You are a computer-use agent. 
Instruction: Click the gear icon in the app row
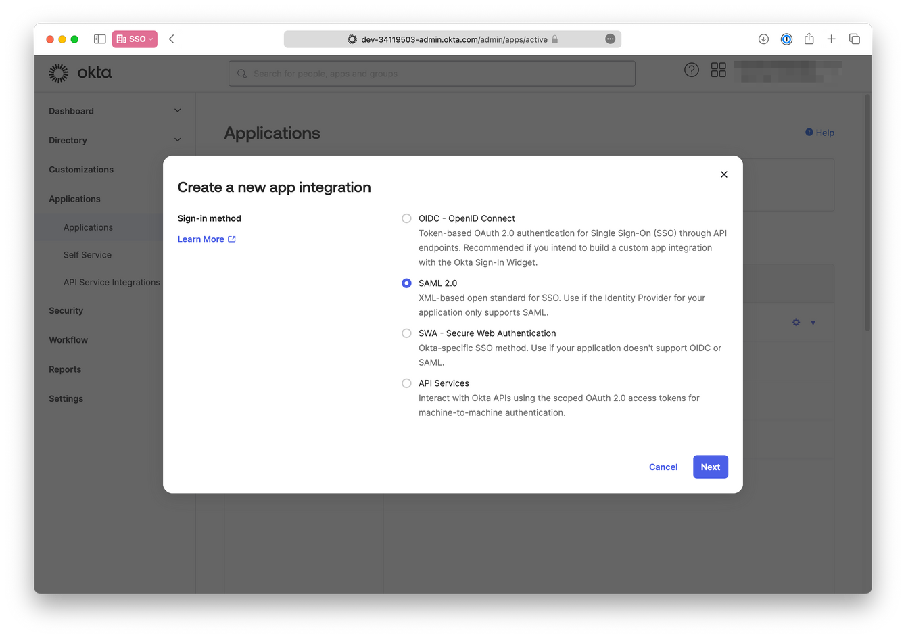pyautogui.click(x=796, y=323)
